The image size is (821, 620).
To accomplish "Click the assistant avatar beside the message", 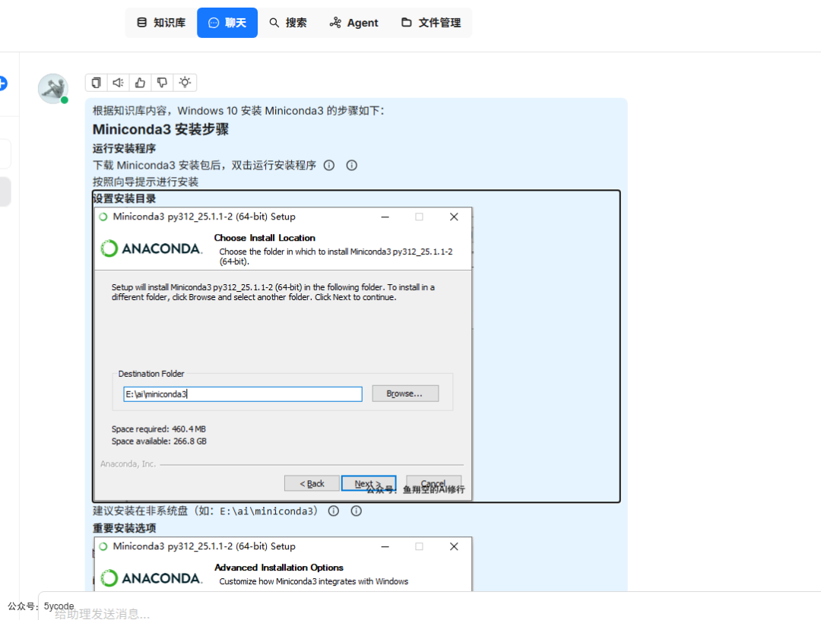I will (53, 88).
